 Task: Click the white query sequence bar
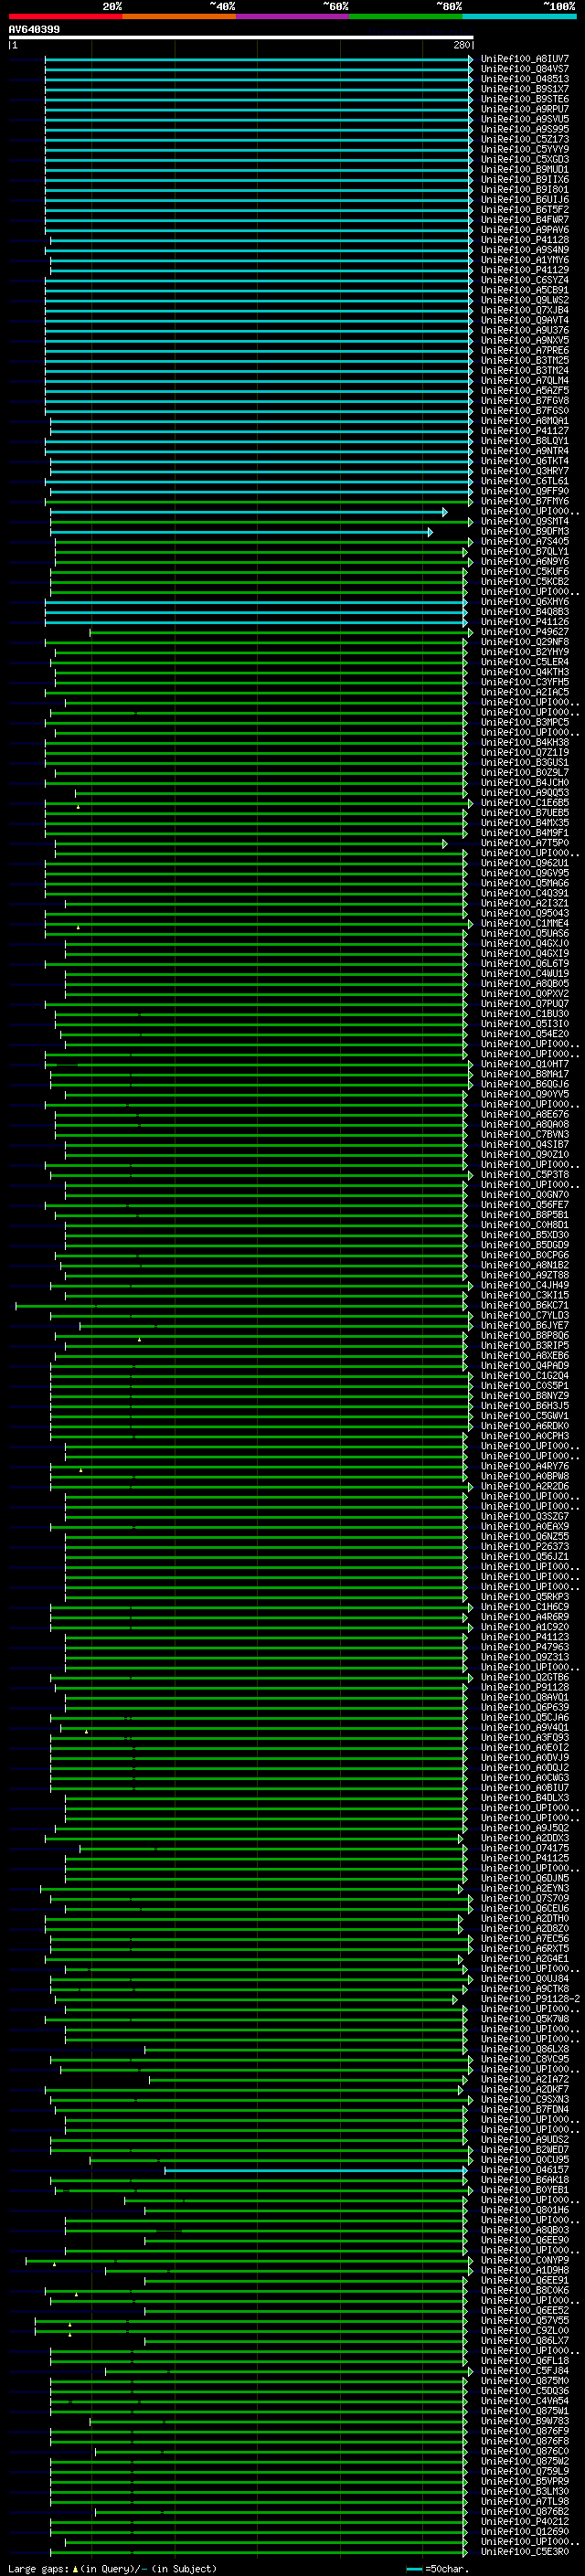(241, 37)
